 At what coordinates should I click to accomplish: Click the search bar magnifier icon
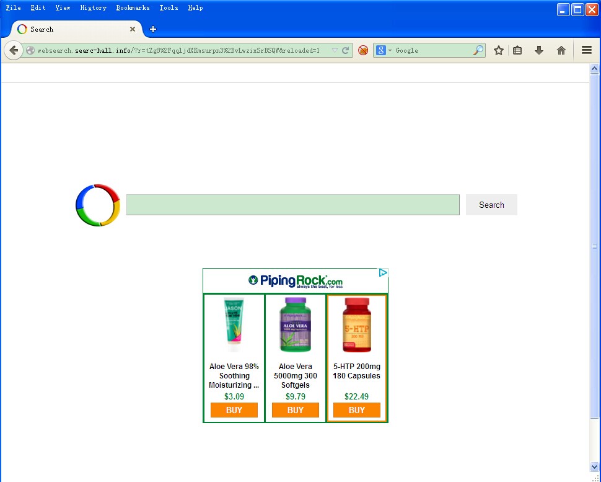[x=478, y=50]
